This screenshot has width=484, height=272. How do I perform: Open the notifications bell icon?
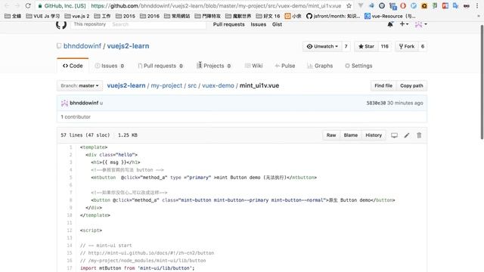(x=390, y=24)
